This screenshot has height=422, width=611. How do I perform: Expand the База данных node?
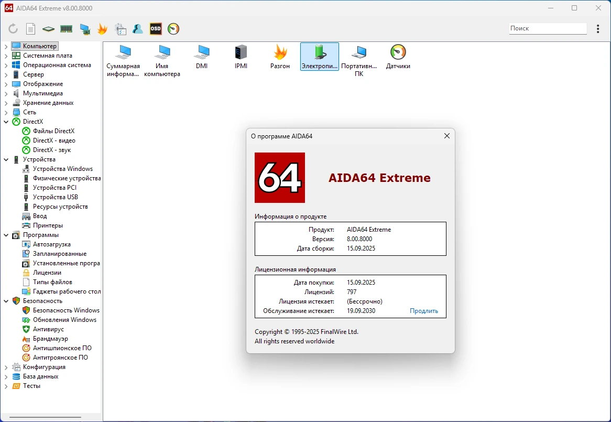[6, 376]
